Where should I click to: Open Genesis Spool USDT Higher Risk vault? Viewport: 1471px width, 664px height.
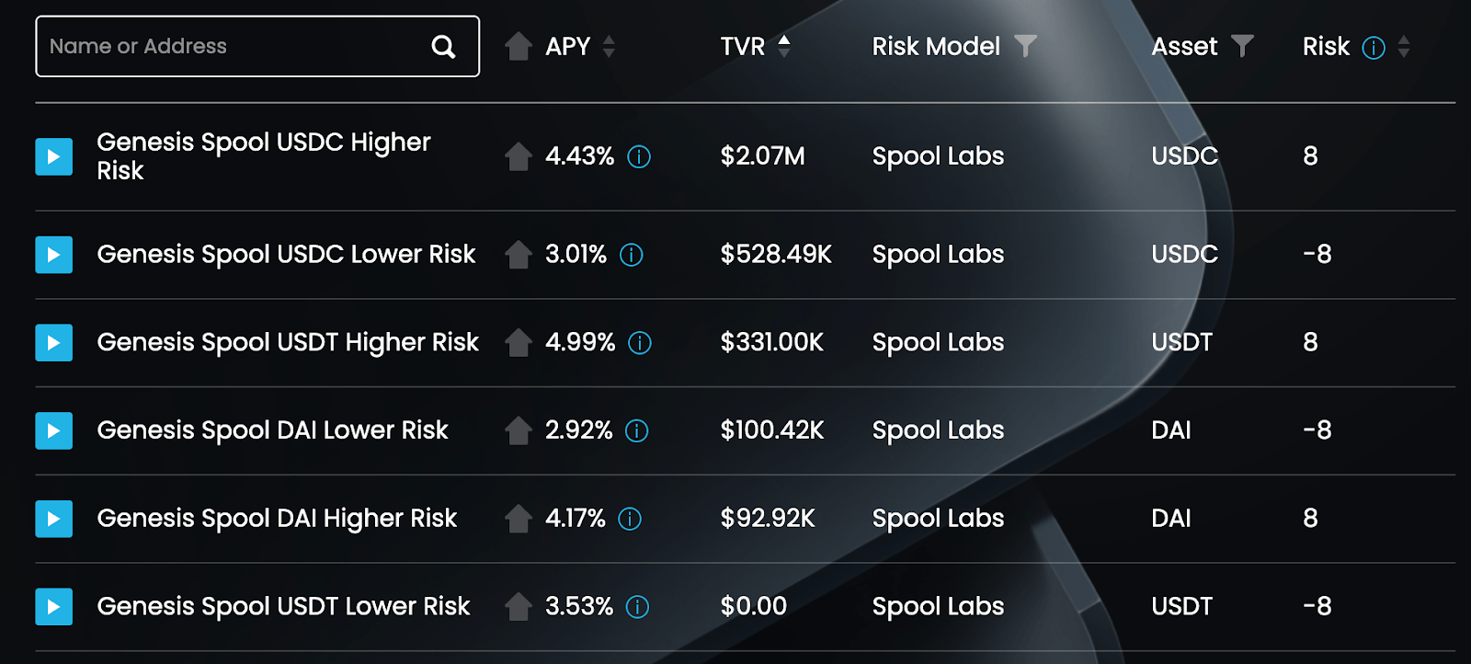click(288, 343)
